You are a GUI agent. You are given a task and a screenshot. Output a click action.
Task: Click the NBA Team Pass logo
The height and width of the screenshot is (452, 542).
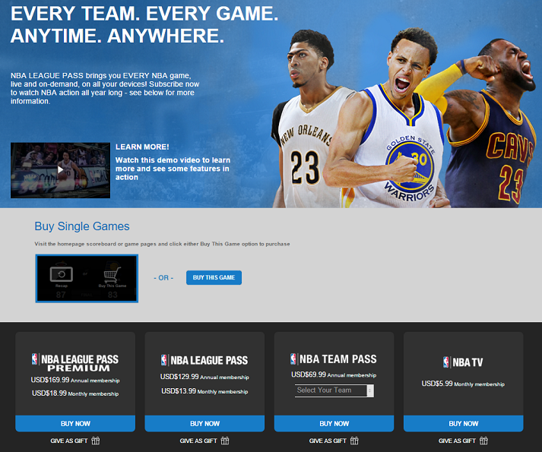click(x=334, y=359)
